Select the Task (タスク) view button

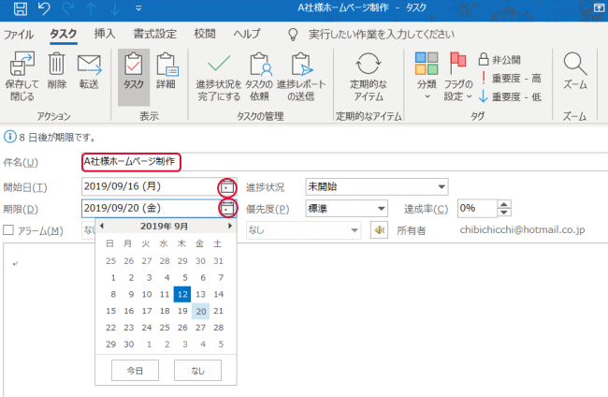(x=134, y=77)
